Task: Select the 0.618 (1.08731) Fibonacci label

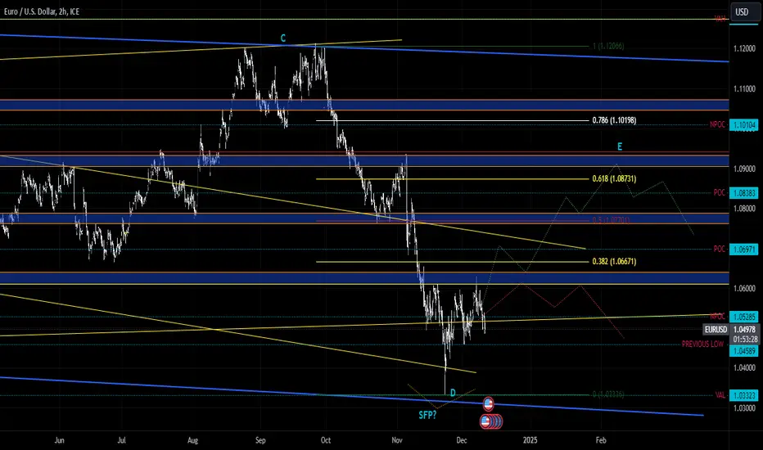Action: coord(614,178)
